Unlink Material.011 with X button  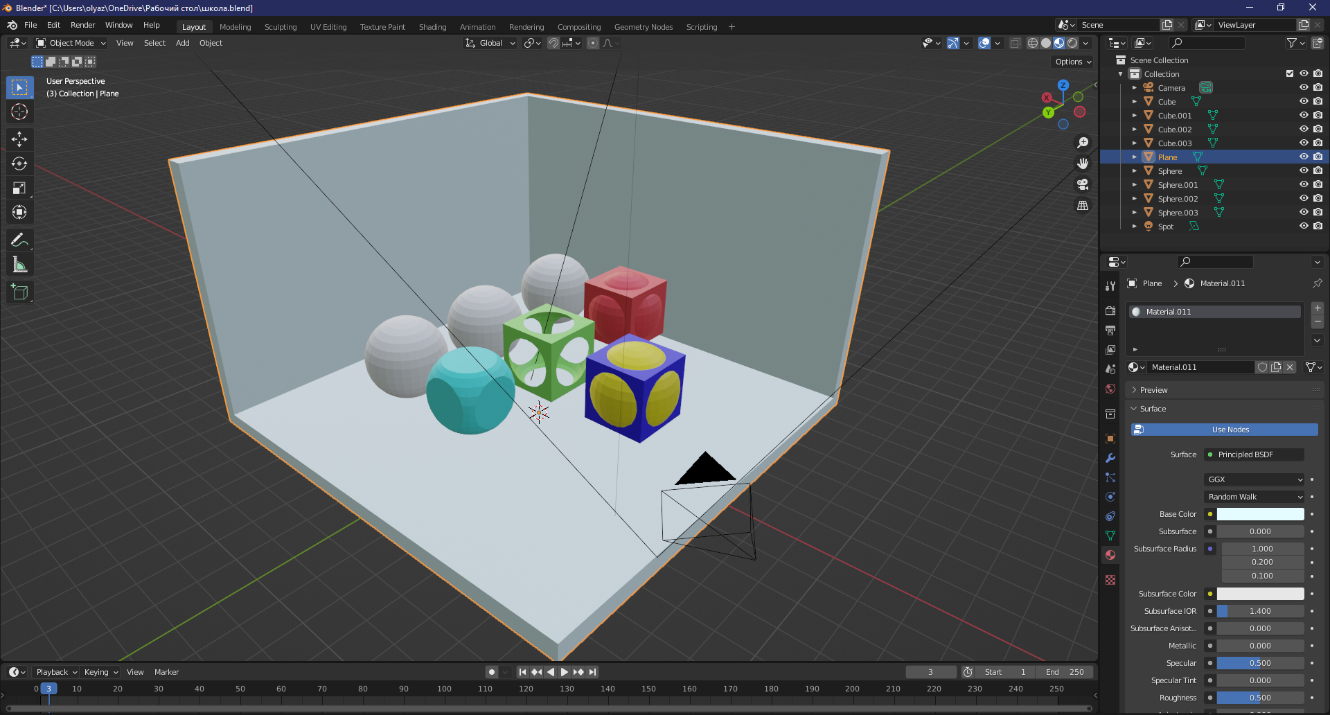[1290, 367]
